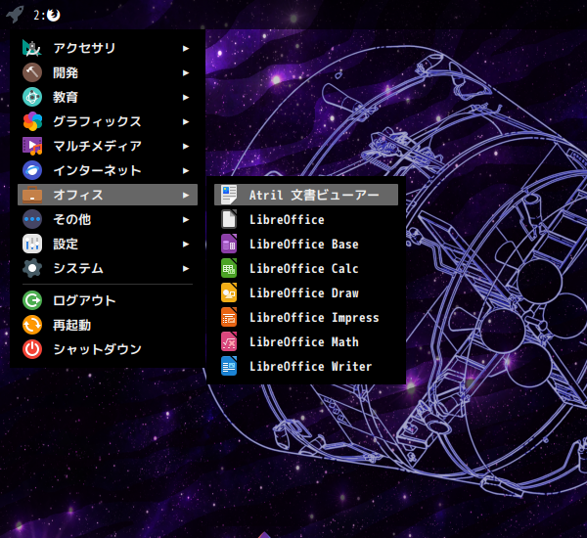Click the オフィス briefcase icon
Image resolution: width=587 pixels, height=538 pixels.
tap(32, 195)
